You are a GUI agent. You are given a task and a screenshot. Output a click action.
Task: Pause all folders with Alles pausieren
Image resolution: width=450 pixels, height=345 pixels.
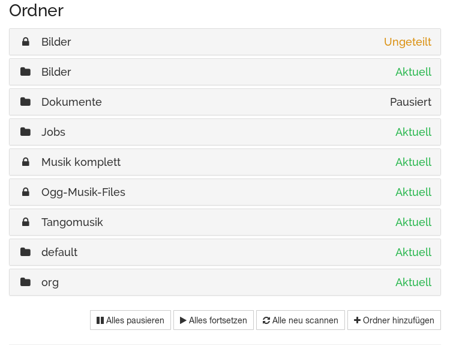pyautogui.click(x=130, y=320)
